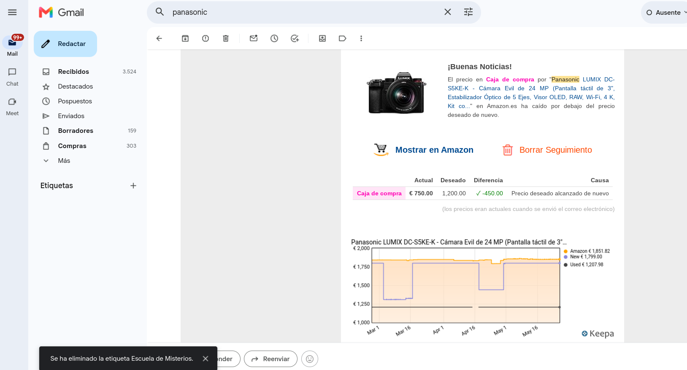Screen dimensions: 687x370
Task: Add this email to Tasks
Action: click(295, 38)
